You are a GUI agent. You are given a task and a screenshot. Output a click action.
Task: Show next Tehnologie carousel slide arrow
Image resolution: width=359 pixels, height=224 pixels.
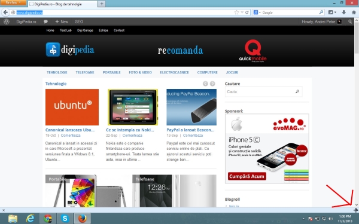[212, 84]
